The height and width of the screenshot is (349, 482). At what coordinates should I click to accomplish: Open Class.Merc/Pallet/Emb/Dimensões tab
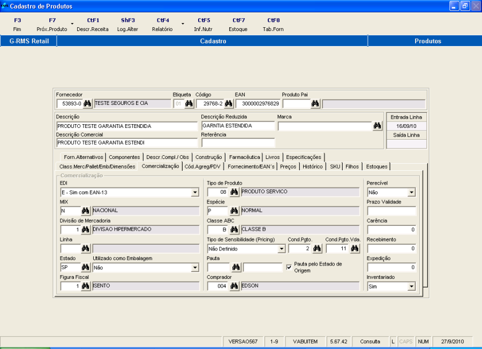click(97, 166)
